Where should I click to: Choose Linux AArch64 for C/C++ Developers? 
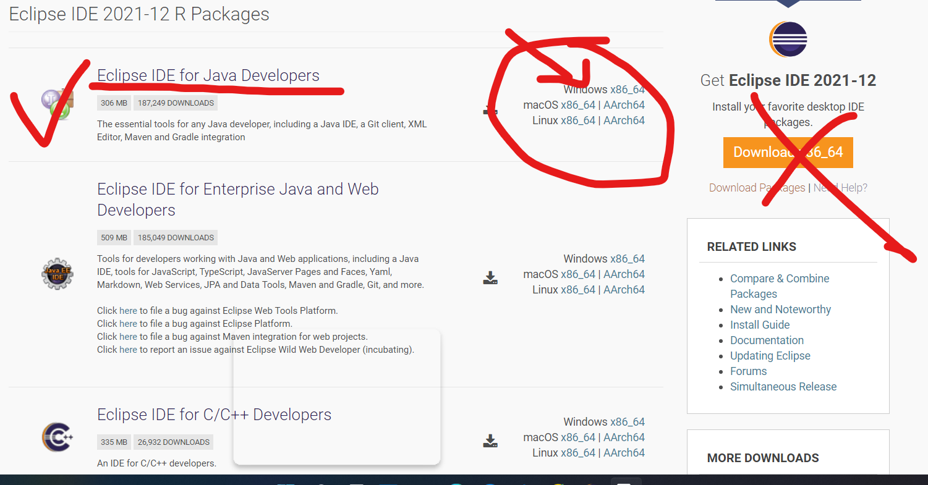point(624,453)
